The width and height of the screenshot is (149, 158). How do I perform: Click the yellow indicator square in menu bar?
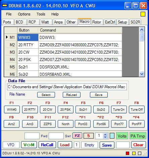[143, 14]
